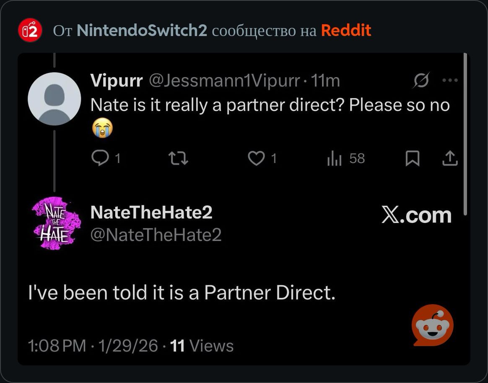Bookmark Vipurr's post
Image resolution: width=488 pixels, height=383 pixels.
click(413, 159)
